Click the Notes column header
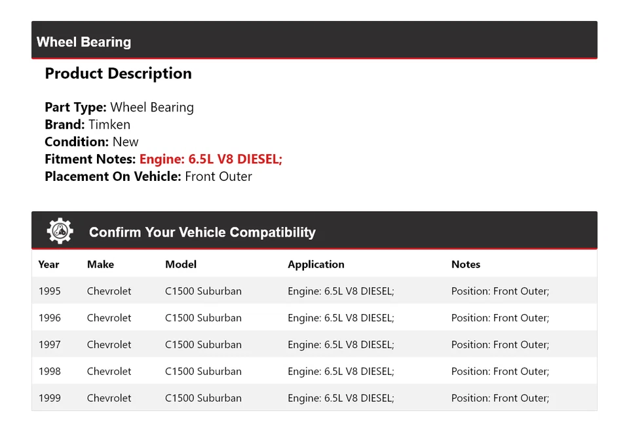629x432 pixels. [466, 265]
